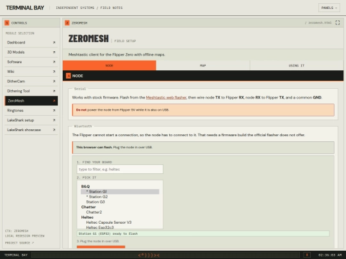The image size is (346, 259).
Task: Click the clock showing 02:36:03 AM
Action: click(330, 255)
